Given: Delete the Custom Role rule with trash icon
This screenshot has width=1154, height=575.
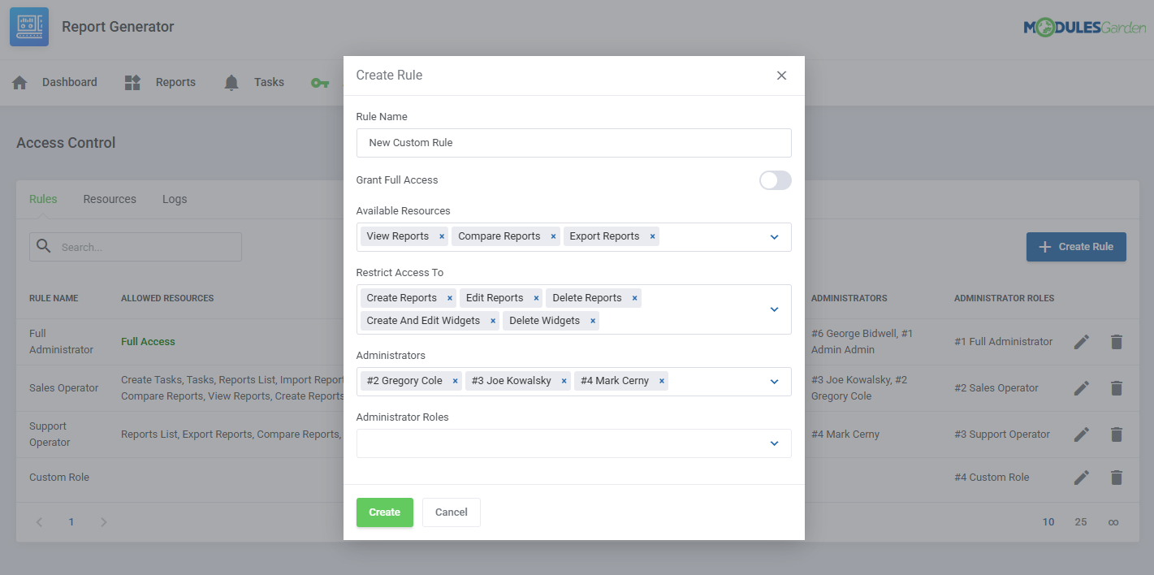Looking at the screenshot, I should coord(1117,478).
